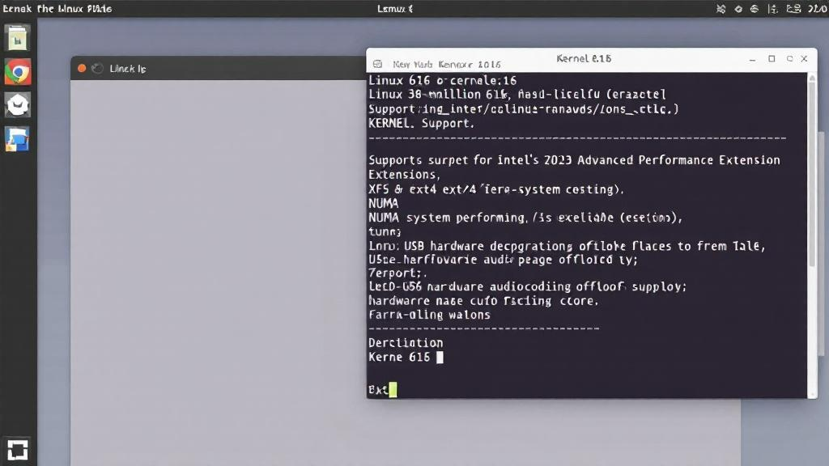Click the 'Farra-oling walons' line
This screenshot has height=466, width=829.
pyautogui.click(x=429, y=315)
